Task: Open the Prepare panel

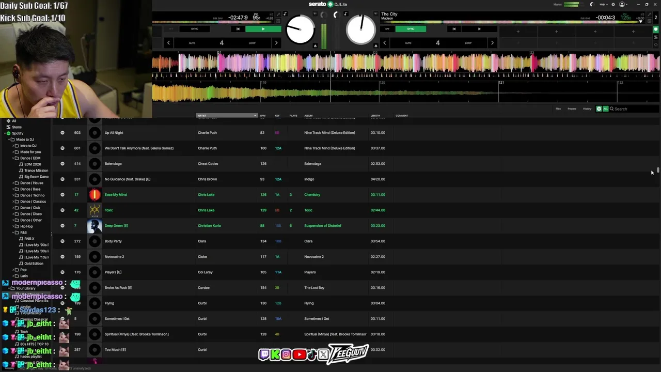Action: [x=572, y=109]
